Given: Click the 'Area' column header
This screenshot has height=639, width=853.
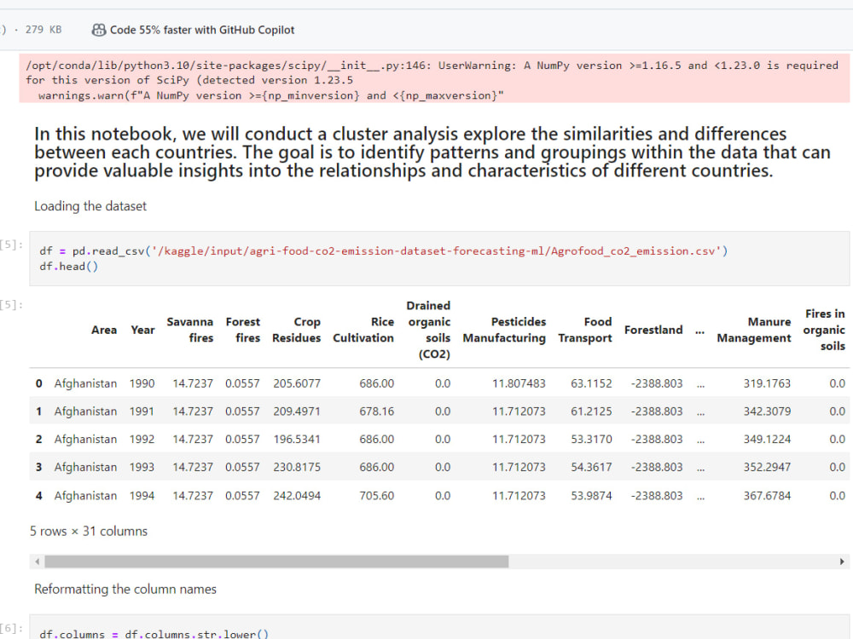Looking at the screenshot, I should click(x=104, y=330).
